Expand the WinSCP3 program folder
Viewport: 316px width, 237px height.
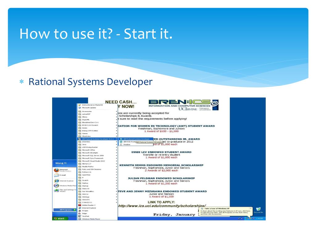(x=97, y=200)
